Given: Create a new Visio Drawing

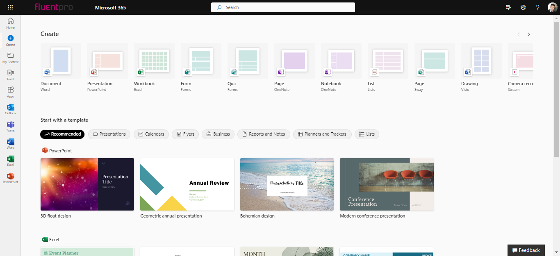Looking at the screenshot, I should tap(481, 68).
